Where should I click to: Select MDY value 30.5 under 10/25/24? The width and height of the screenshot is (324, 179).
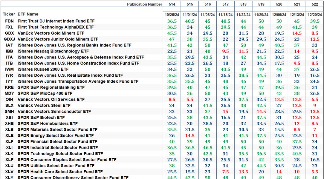(x=172, y=93)
